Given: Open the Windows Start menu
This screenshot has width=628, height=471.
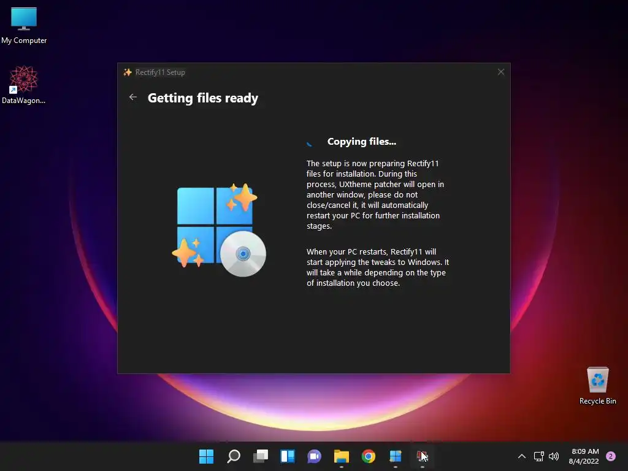Looking at the screenshot, I should [206, 456].
